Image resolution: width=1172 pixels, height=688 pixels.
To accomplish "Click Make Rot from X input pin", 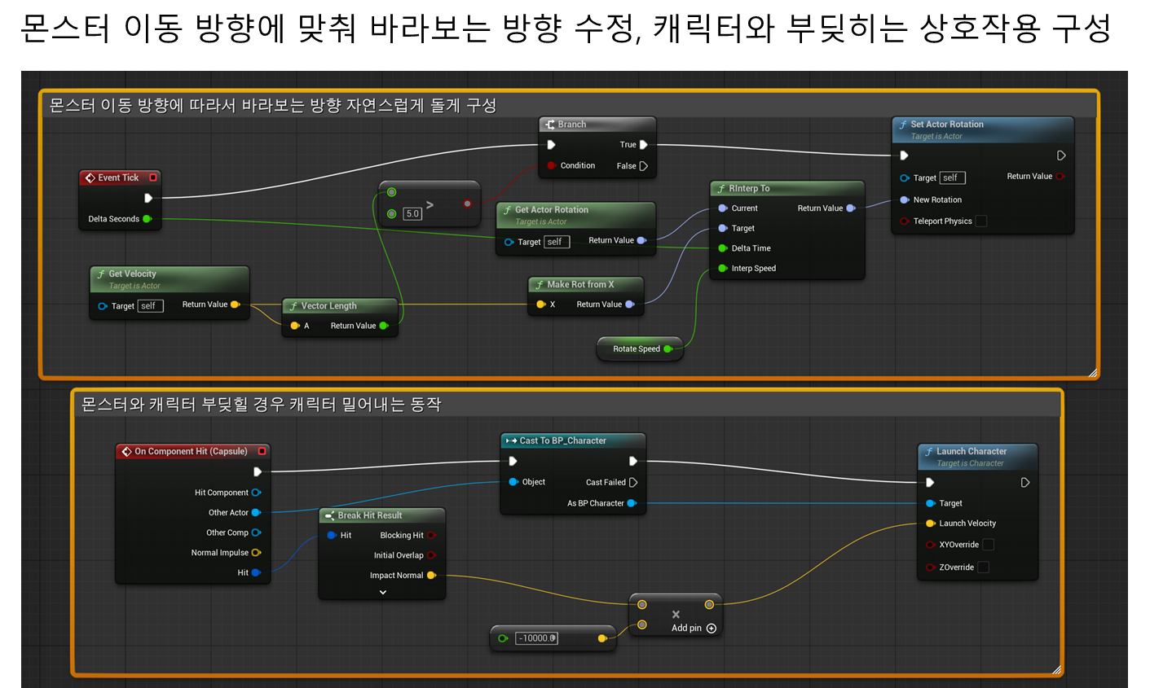I will click(540, 305).
